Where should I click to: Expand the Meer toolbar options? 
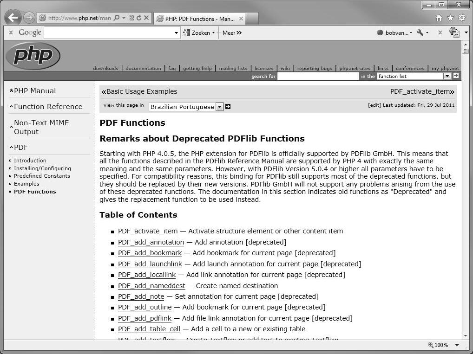[232, 32]
